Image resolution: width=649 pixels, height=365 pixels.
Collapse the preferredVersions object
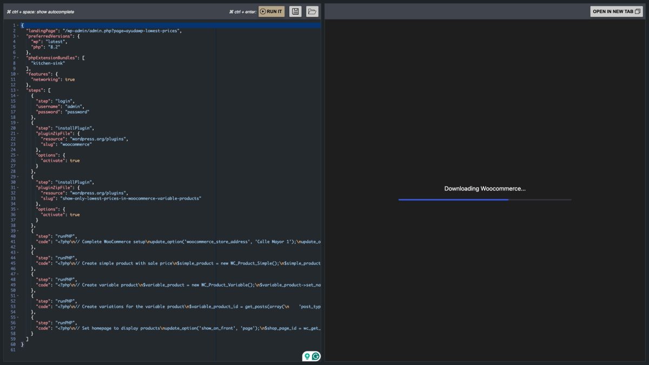(x=17, y=36)
